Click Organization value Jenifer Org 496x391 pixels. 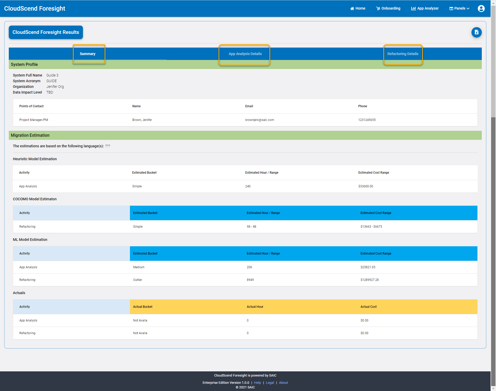coord(55,87)
